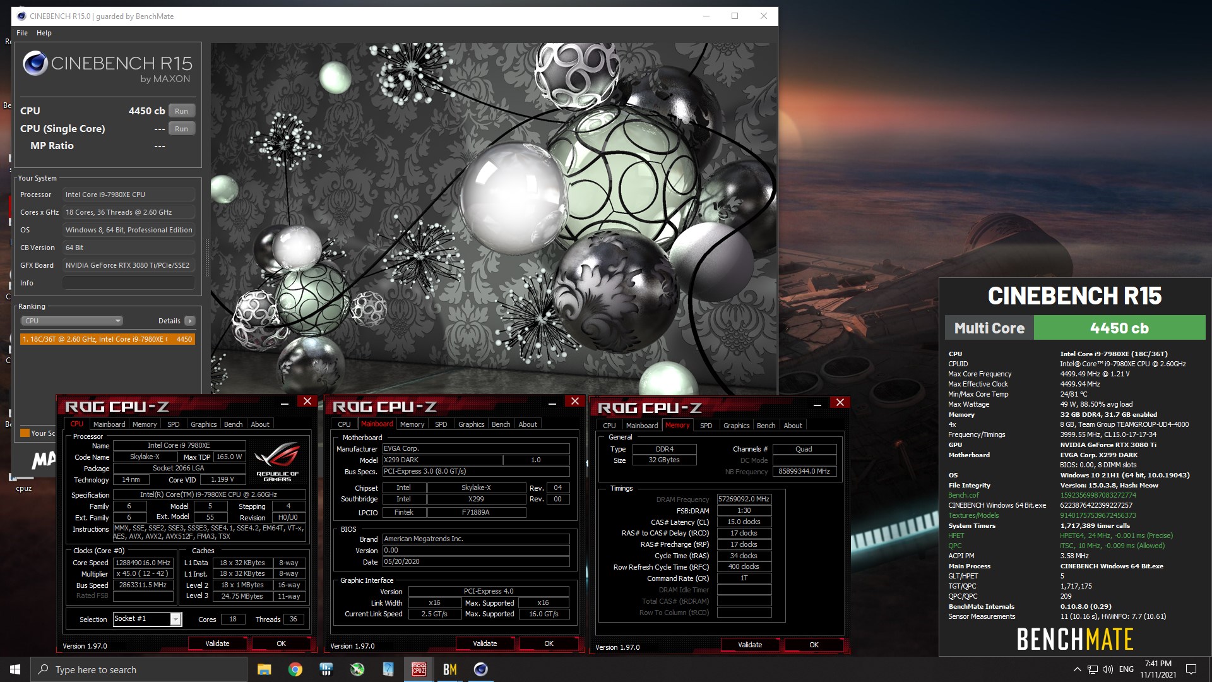The height and width of the screenshot is (682, 1212).
Task: Open File Explorer from the taskbar
Action: click(264, 669)
